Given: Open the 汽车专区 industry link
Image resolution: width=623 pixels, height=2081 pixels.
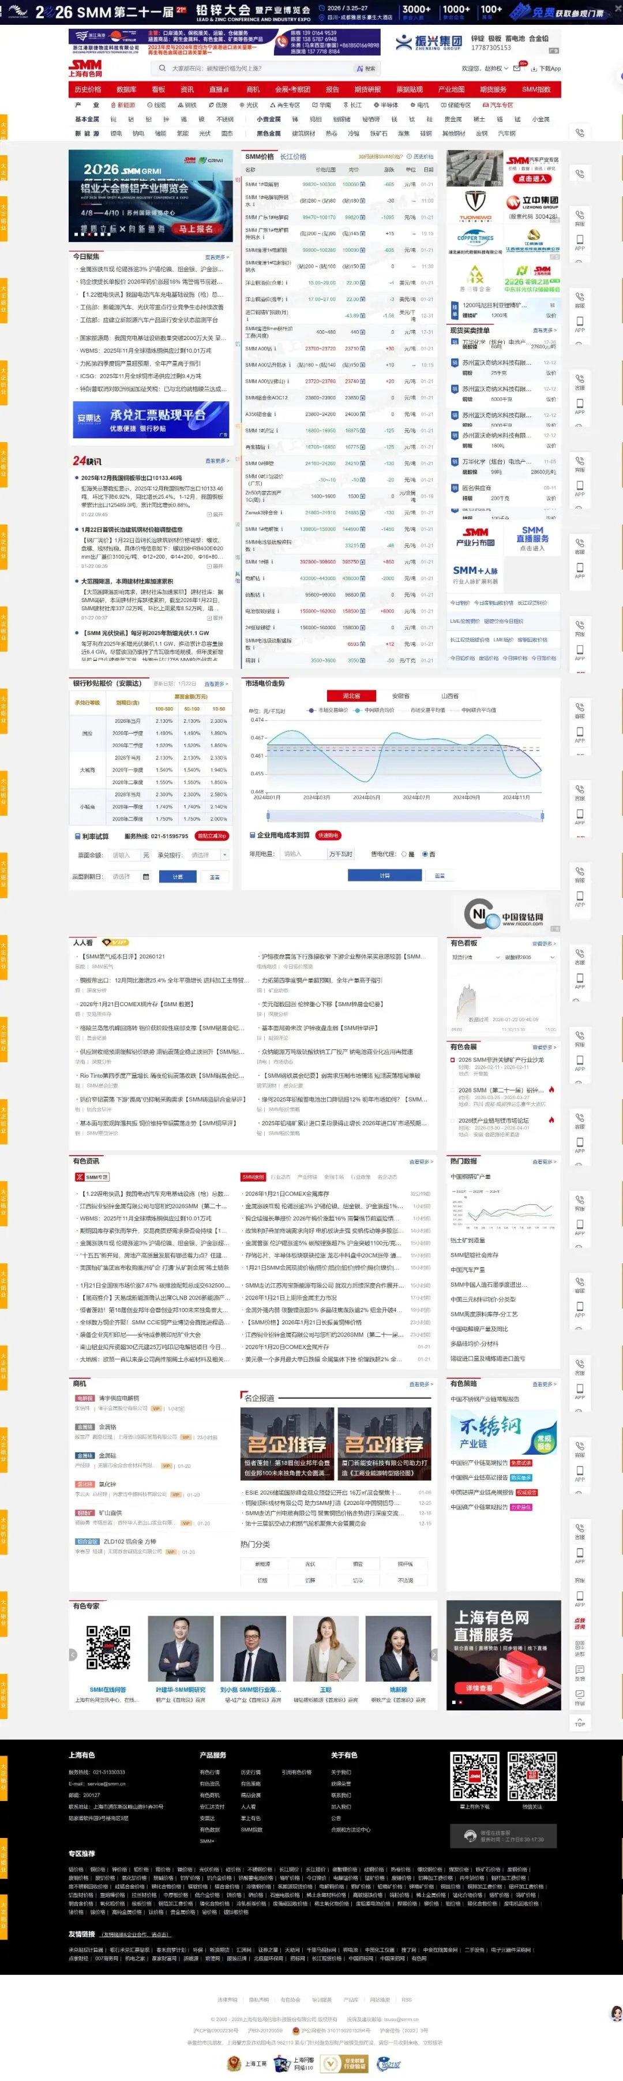Looking at the screenshot, I should coord(498,105).
